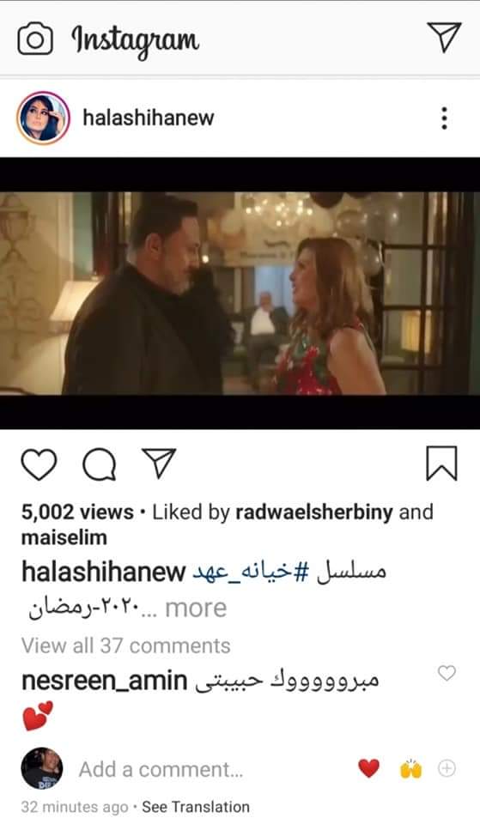Open the three-dot post options menu

click(444, 118)
